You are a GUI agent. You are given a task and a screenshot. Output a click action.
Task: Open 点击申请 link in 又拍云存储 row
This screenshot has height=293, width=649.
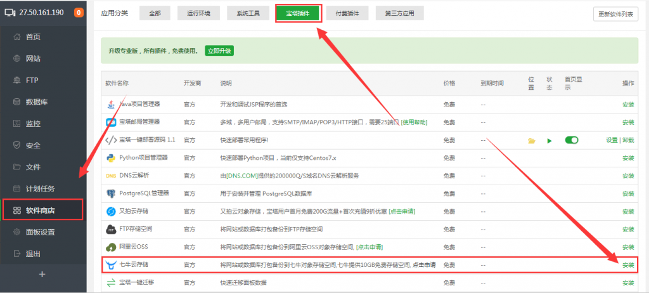pos(402,211)
